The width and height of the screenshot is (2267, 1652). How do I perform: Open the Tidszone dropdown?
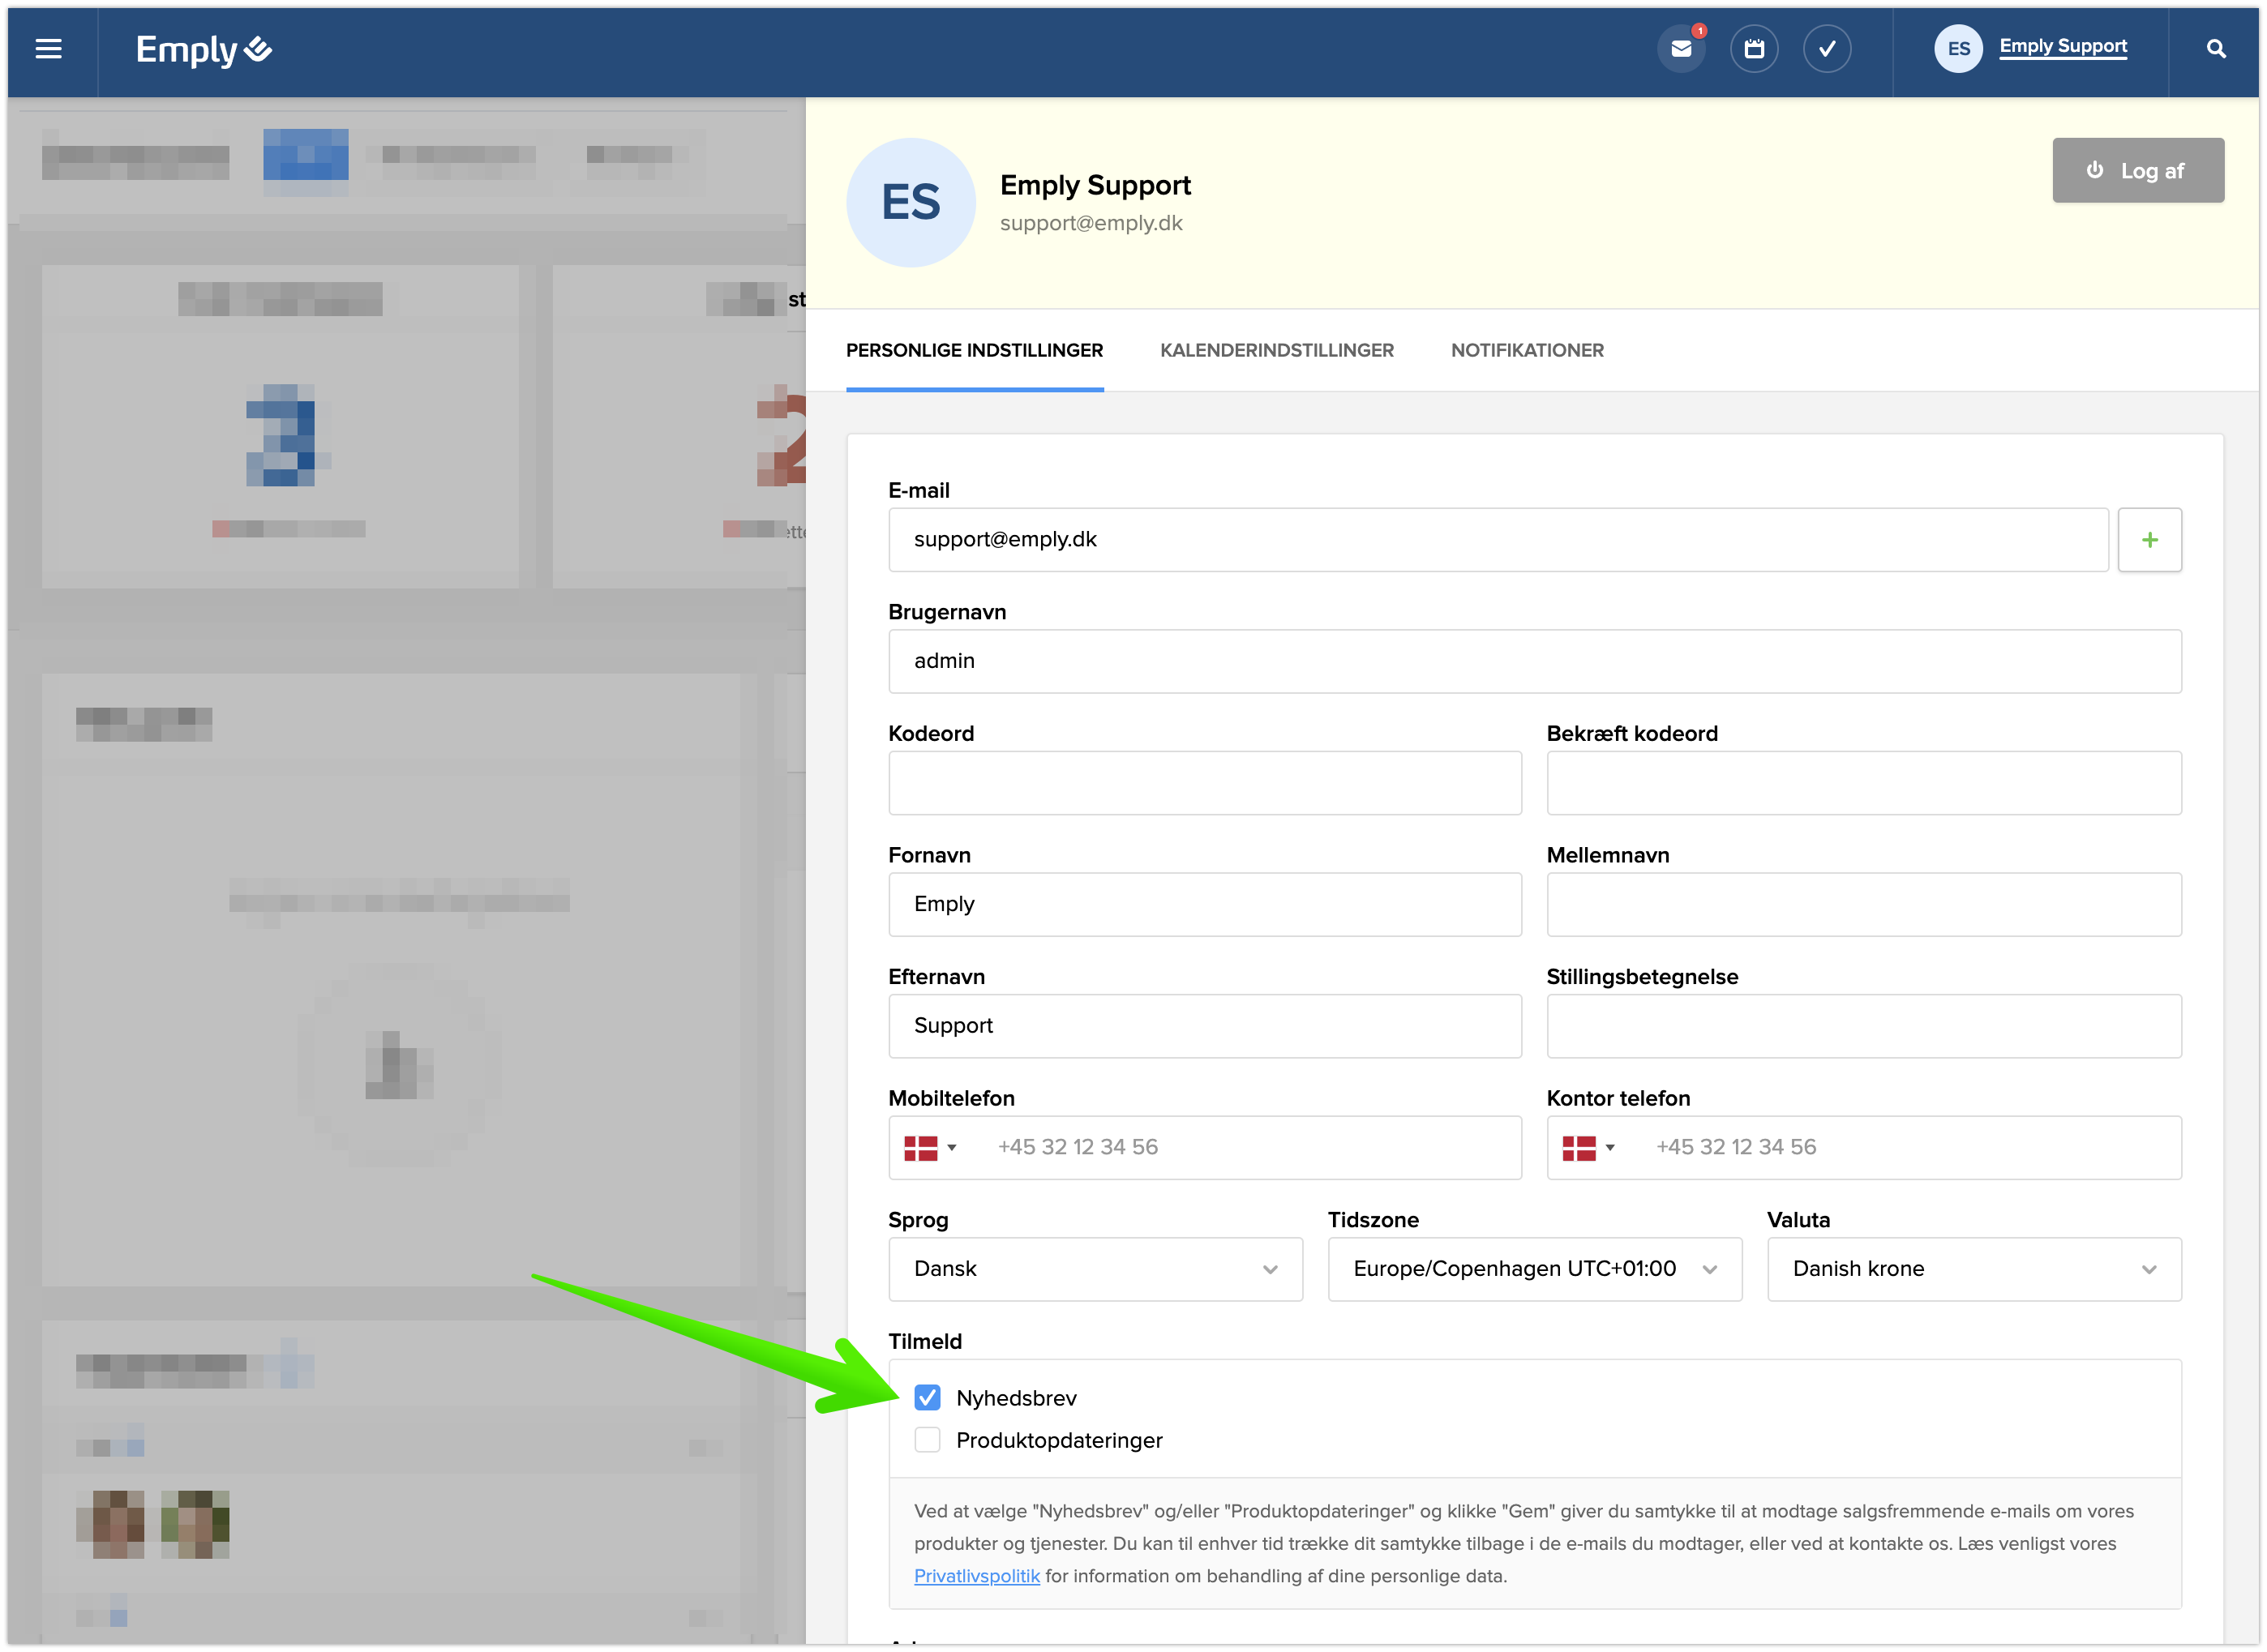pyautogui.click(x=1534, y=1269)
